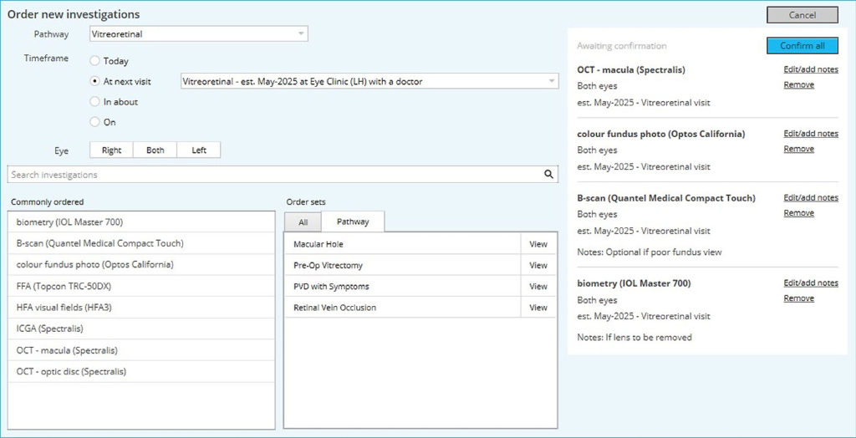
Task: Click the Cancel button
Action: [x=802, y=15]
